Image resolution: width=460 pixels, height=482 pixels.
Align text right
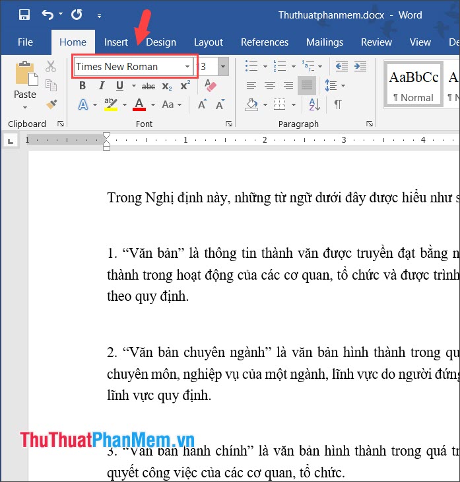288,85
